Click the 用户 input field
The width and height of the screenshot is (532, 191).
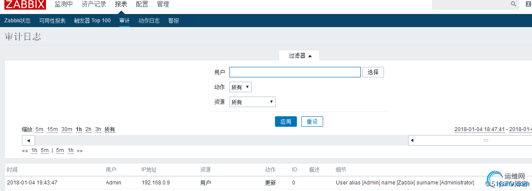295,72
